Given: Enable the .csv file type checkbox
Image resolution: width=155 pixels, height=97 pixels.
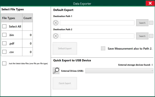Looking at the screenshot, I should pyautogui.click(x=4, y=52).
